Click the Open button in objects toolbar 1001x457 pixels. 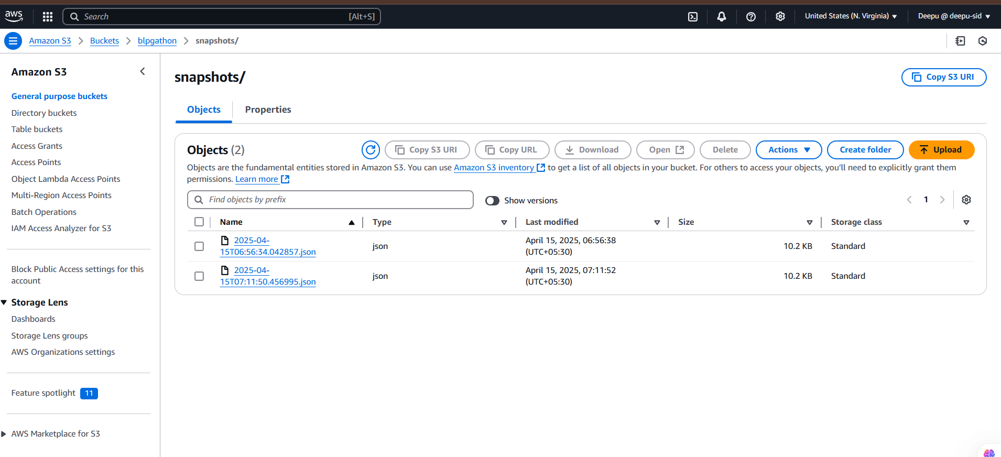665,150
